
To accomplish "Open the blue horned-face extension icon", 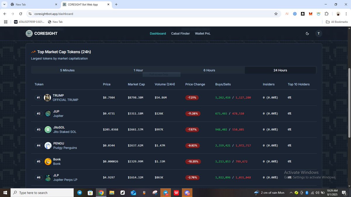I will click(319, 14).
